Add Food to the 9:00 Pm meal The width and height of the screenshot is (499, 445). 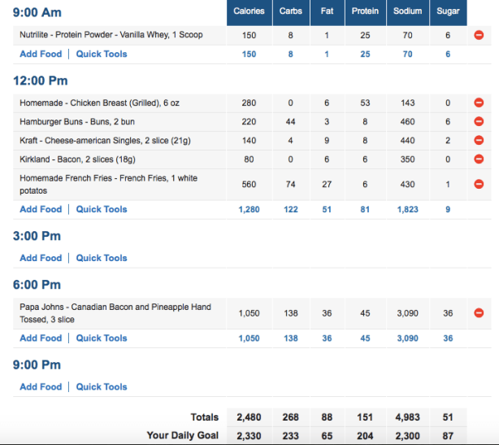[41, 386]
